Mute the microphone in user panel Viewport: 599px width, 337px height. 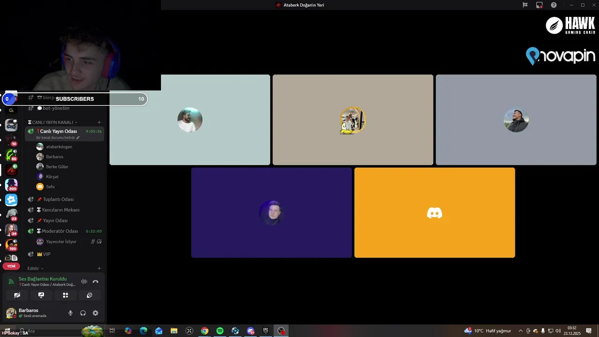tap(71, 313)
